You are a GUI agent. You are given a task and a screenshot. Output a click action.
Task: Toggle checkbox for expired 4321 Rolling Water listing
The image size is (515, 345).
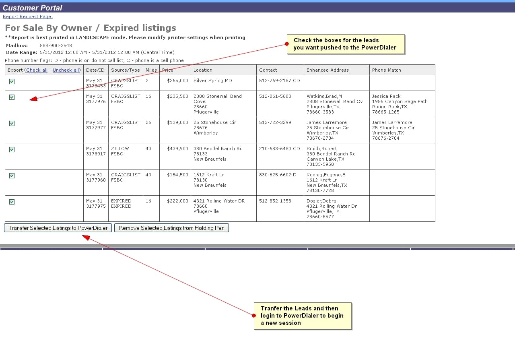coord(12,202)
